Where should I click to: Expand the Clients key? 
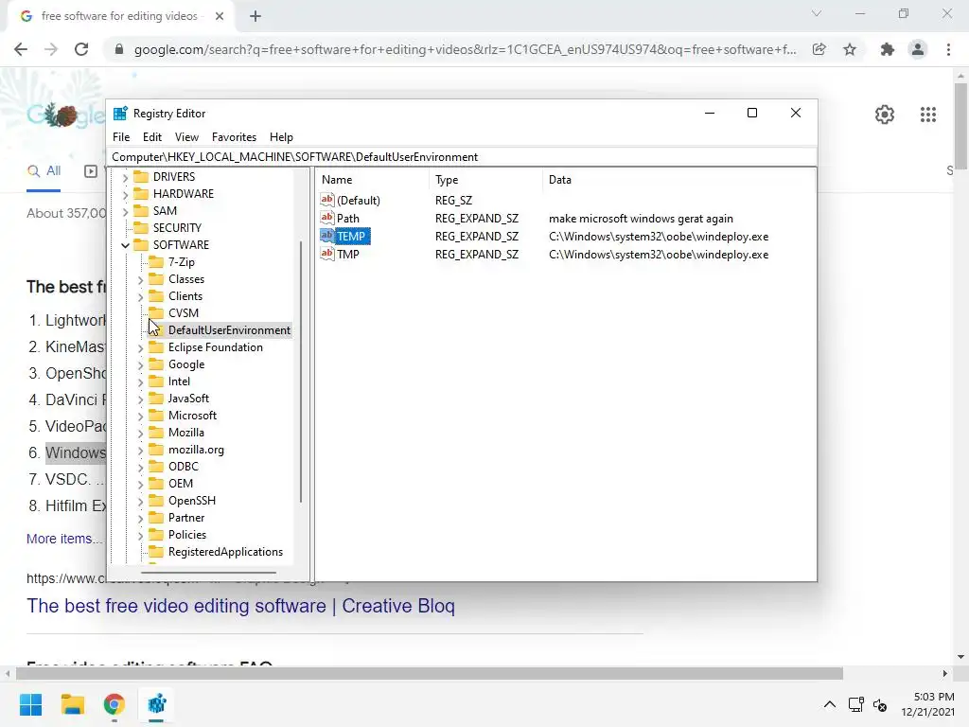click(140, 296)
